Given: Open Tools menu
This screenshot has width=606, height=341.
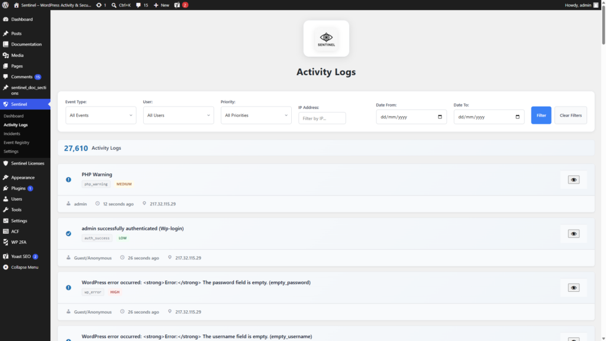Looking at the screenshot, I should 16,210.
